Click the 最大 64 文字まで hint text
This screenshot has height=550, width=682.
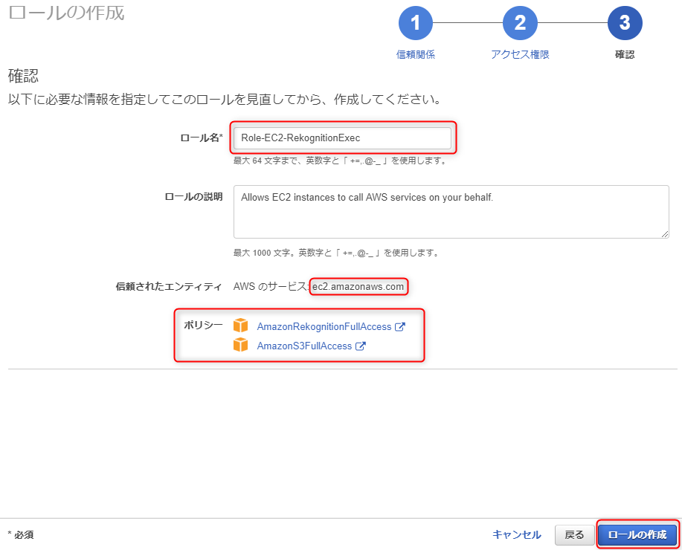[341, 161]
